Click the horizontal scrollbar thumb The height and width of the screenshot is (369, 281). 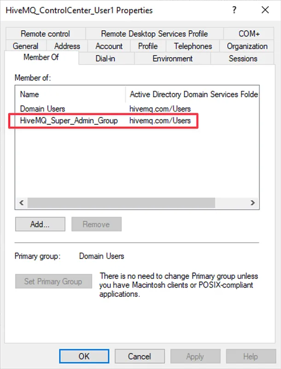[121, 203]
